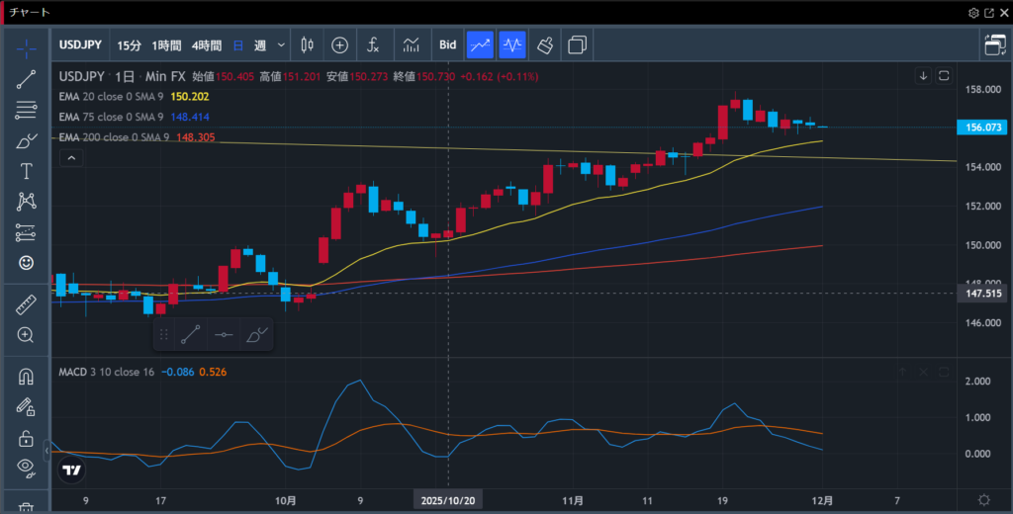1013x514 pixels.
Task: Switch to the 15分 timeframe
Action: pyautogui.click(x=129, y=44)
